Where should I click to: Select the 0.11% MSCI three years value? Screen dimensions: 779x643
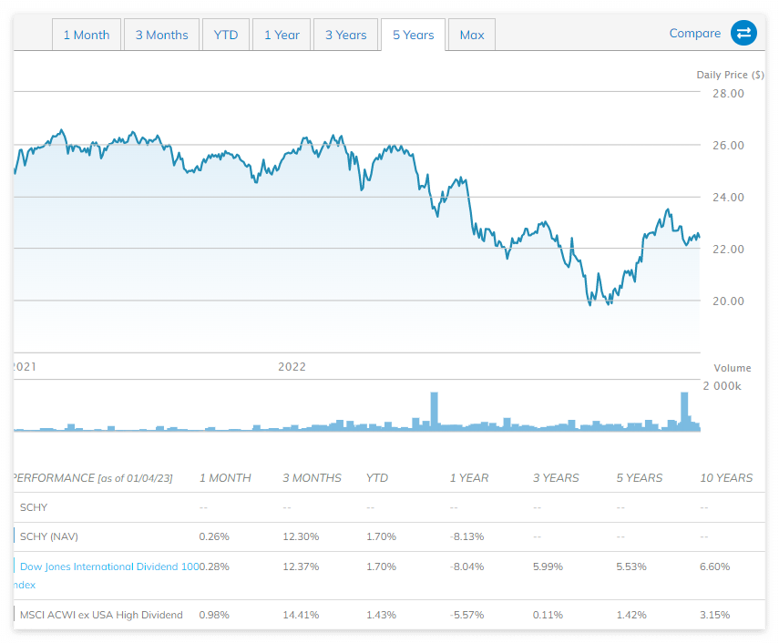[548, 615]
